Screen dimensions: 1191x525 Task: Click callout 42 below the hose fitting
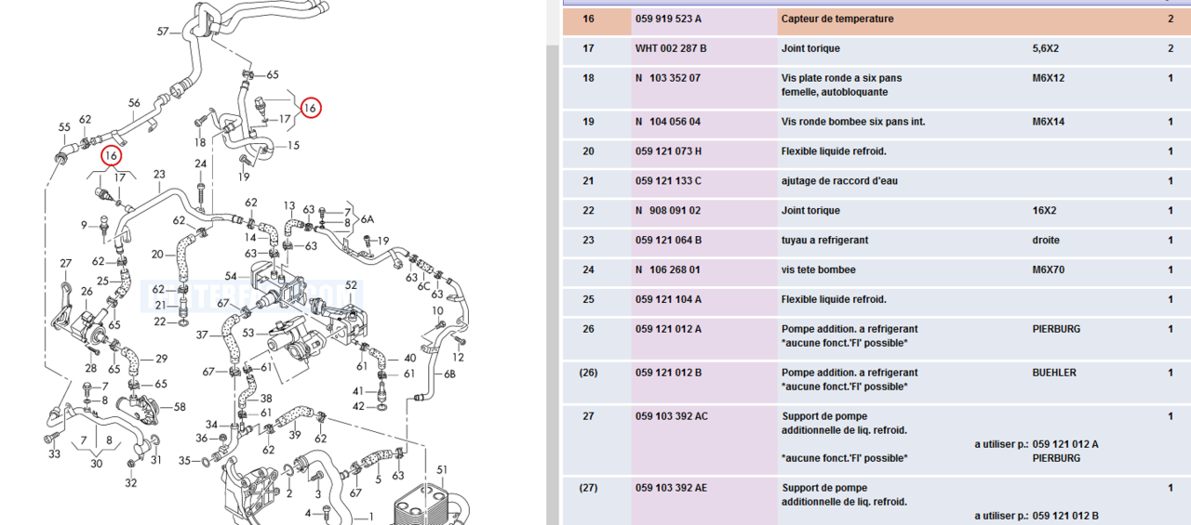coord(358,406)
